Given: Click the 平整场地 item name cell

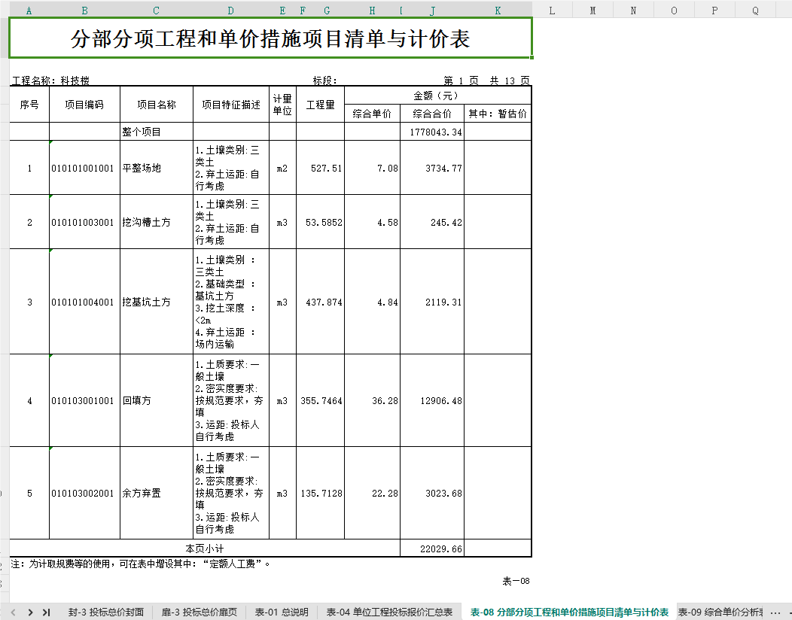Looking at the screenshot, I should (157, 168).
